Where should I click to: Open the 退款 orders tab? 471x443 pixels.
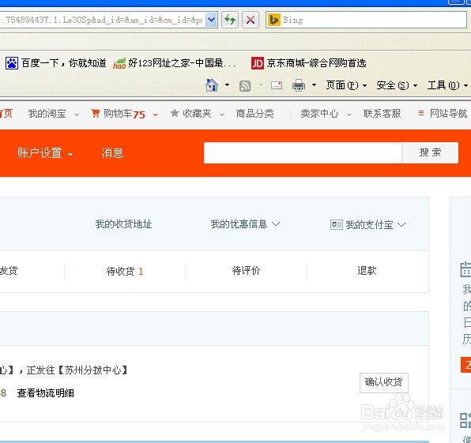click(x=367, y=271)
